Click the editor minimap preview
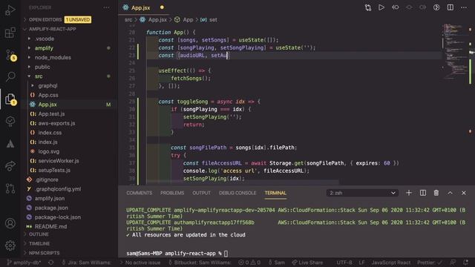Viewport: 475px width, 267px height. [x=455, y=53]
